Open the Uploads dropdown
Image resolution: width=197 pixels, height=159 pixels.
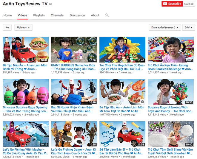point(23,27)
